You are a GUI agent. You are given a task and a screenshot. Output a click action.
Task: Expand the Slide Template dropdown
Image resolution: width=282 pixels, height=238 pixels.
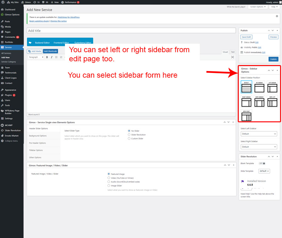coord(264,171)
